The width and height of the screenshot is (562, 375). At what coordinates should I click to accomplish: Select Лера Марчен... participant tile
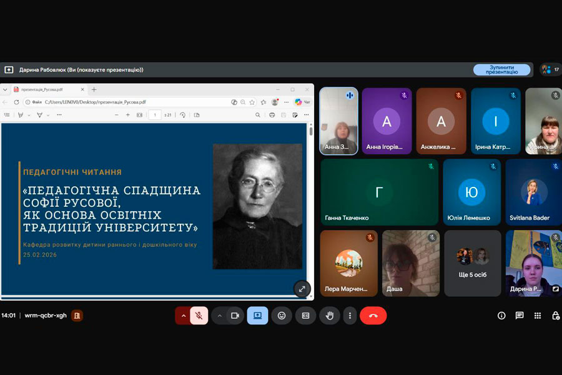[348, 263]
